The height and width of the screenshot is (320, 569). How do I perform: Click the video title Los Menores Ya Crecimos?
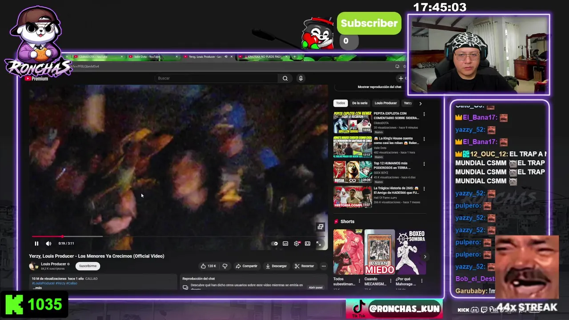(x=96, y=256)
